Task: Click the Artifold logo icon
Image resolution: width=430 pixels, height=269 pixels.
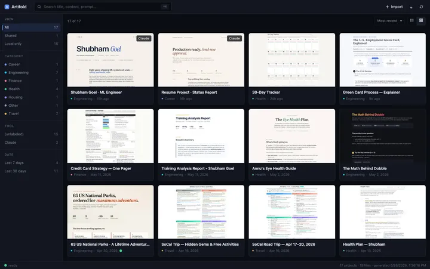Action: (x=7, y=7)
